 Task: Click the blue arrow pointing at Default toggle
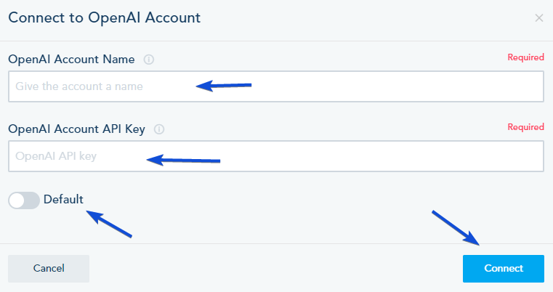pyautogui.click(x=110, y=224)
